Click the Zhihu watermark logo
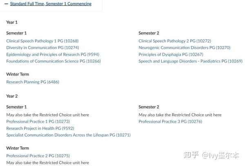 pos(191,155)
